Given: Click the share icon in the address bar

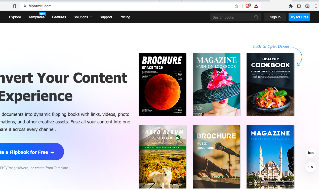Looking at the screenshot, I should coord(236,6).
